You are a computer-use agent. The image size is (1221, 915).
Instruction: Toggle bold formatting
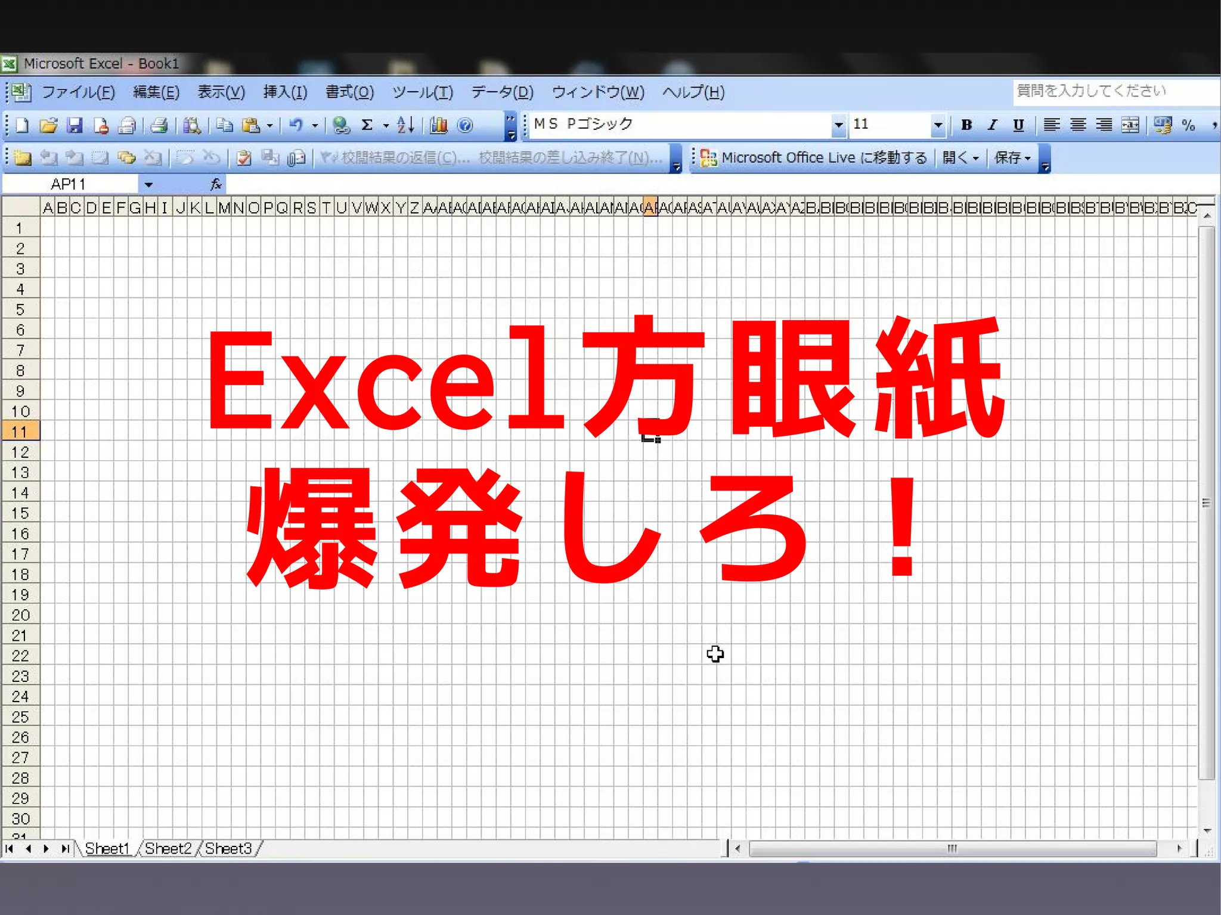966,125
